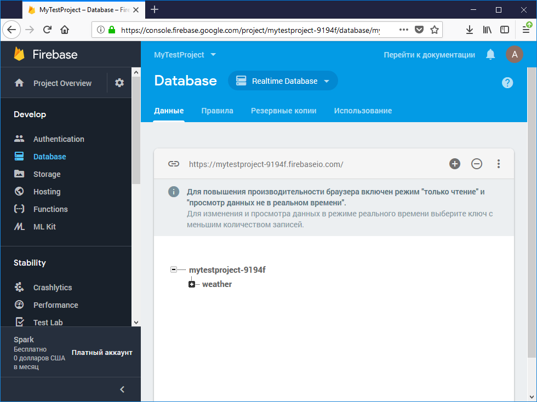Open project settings gear icon
The width and height of the screenshot is (537, 402).
(119, 83)
